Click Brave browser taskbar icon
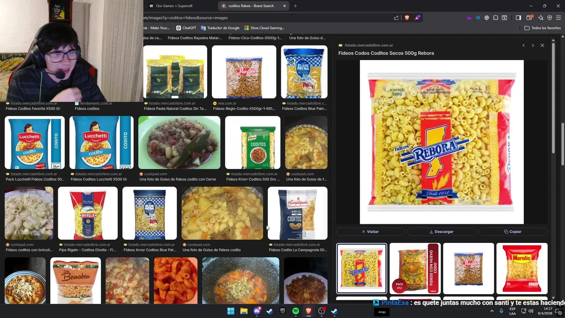This screenshot has height=318, width=565. (x=309, y=311)
